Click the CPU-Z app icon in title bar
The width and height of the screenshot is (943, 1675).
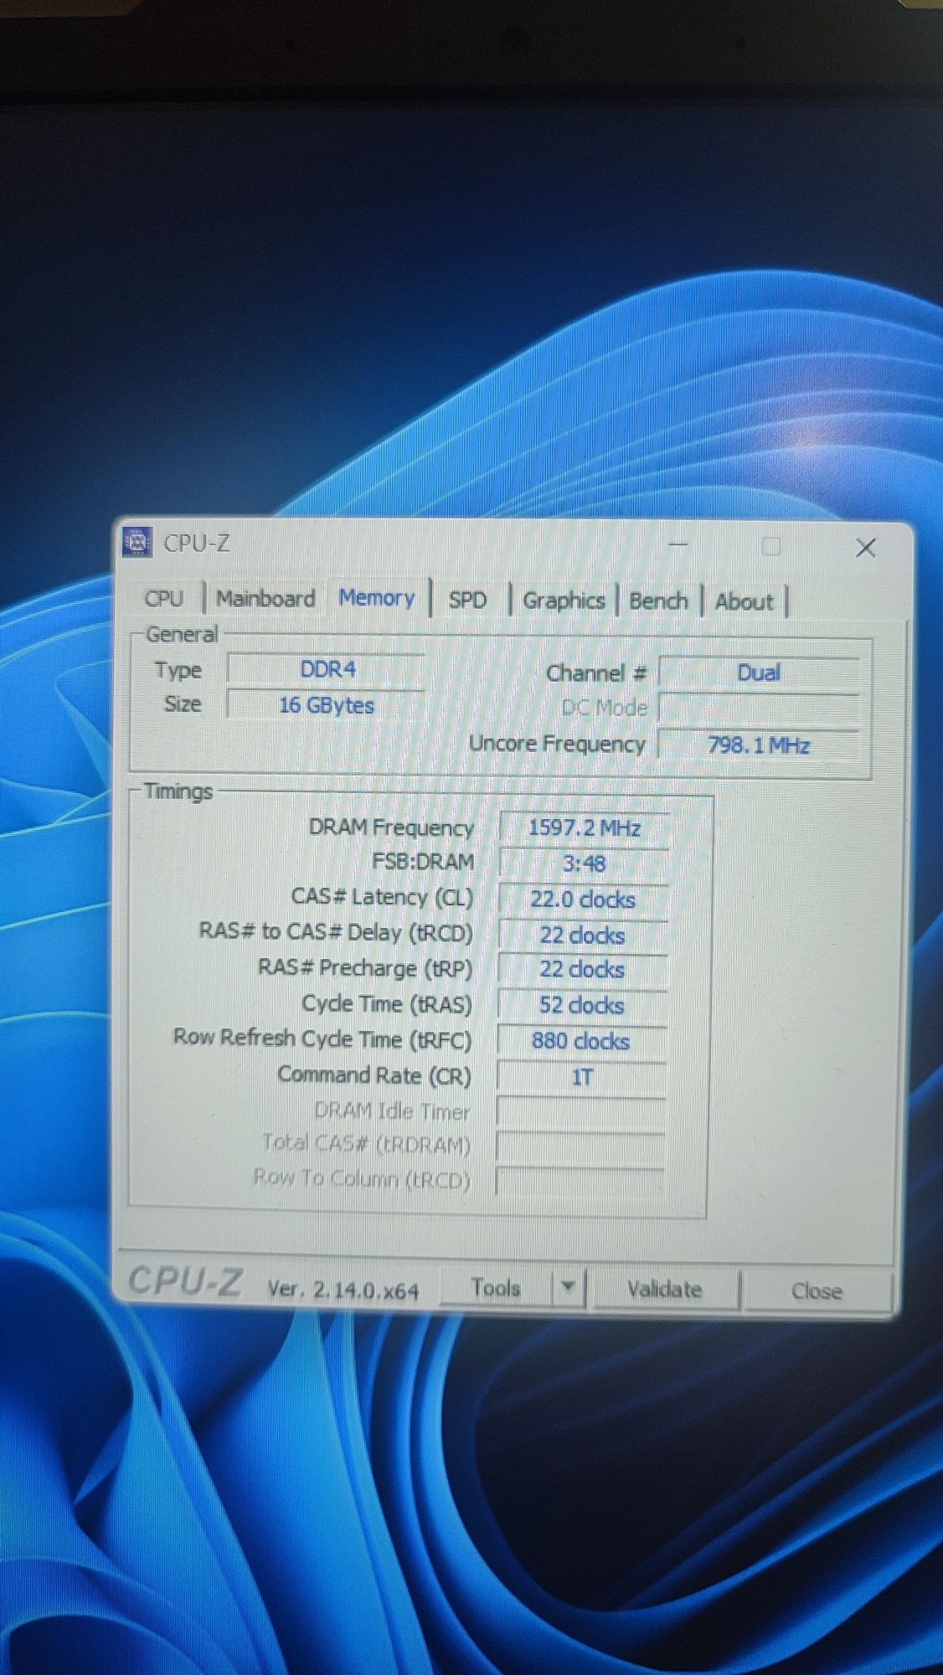click(137, 542)
